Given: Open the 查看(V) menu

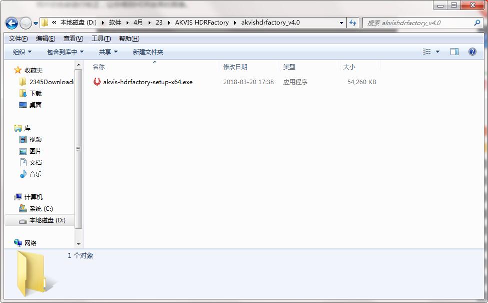Looking at the screenshot, I should (73, 38).
